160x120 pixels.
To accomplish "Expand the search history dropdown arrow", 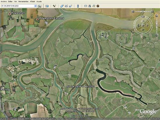I will [x=35, y=6].
